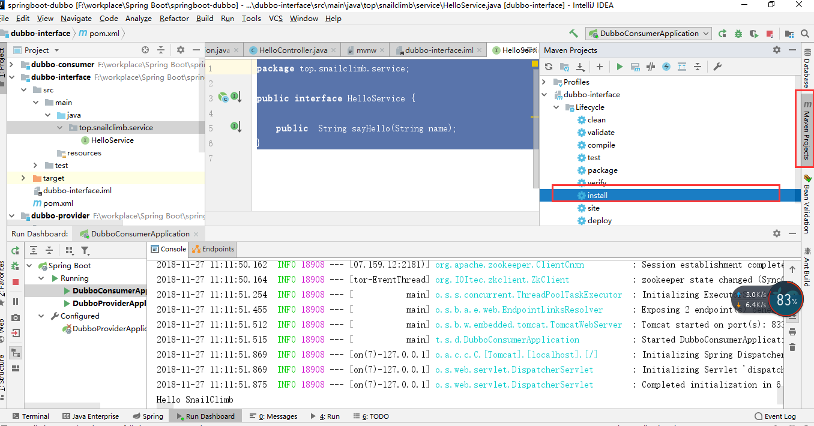
Task: Collapse the Configured group in the Run Dashboard
Action: [x=41, y=316]
